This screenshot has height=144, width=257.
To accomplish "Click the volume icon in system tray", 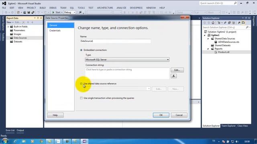I will [237, 142].
